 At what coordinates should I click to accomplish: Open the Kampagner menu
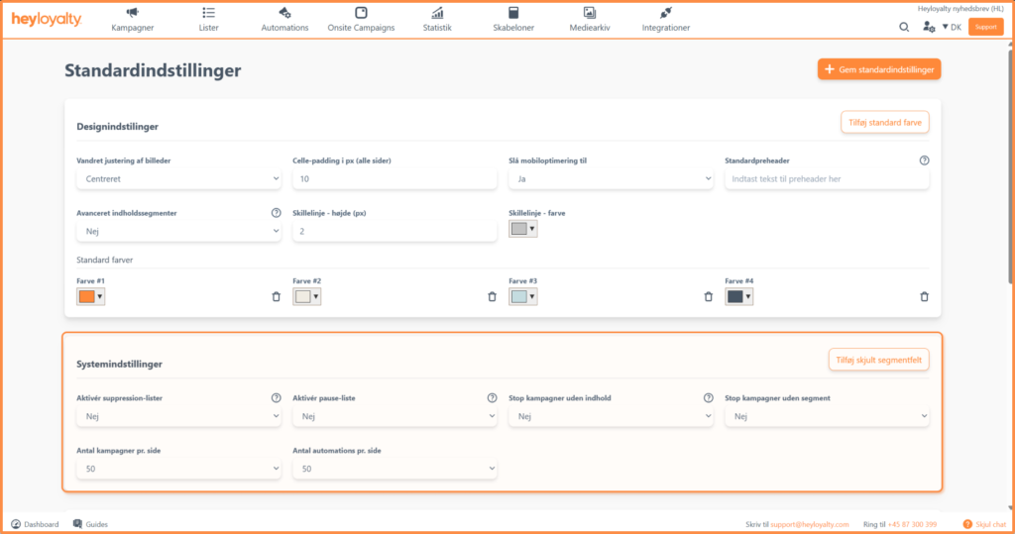[133, 20]
